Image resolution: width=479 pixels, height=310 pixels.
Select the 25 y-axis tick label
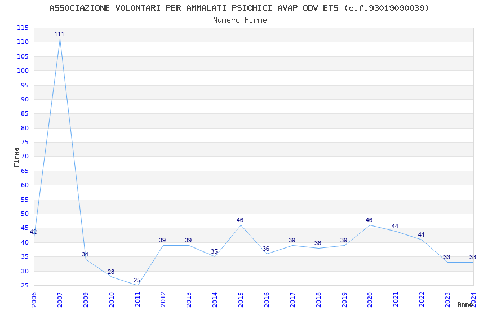click(x=25, y=286)
